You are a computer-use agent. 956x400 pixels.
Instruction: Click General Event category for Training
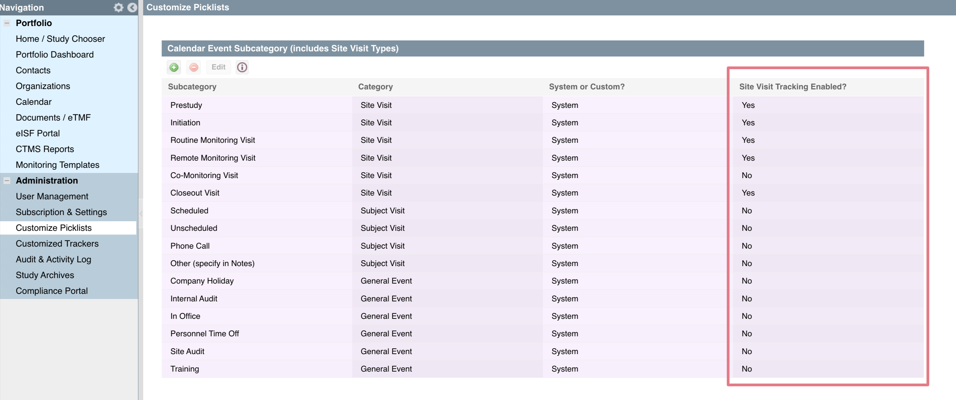[x=386, y=369]
